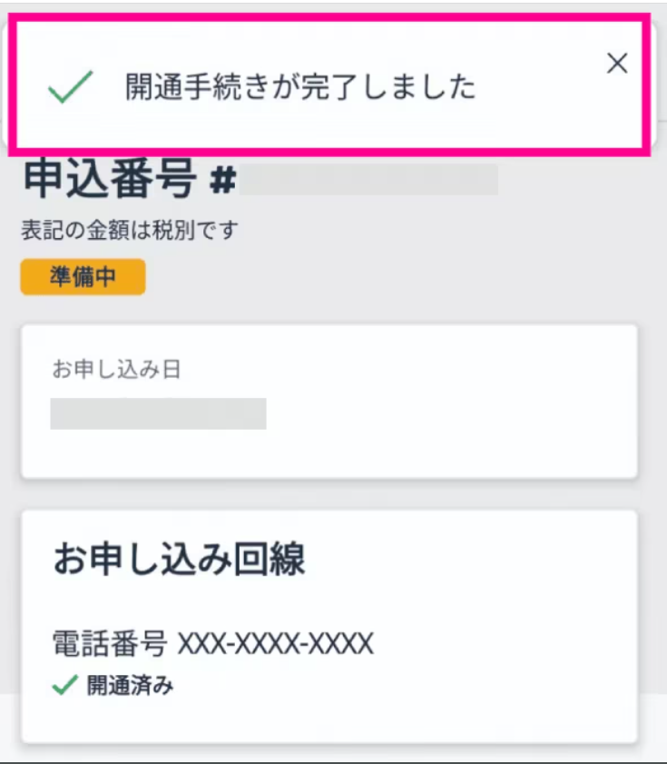
Task: Click the 申込番号 heading
Action: coord(109,179)
